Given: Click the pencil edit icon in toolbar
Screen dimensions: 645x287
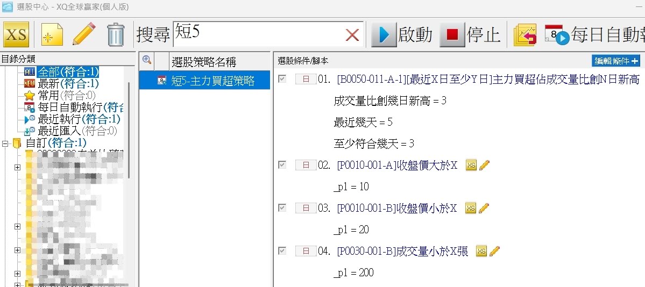Looking at the screenshot, I should [84, 35].
